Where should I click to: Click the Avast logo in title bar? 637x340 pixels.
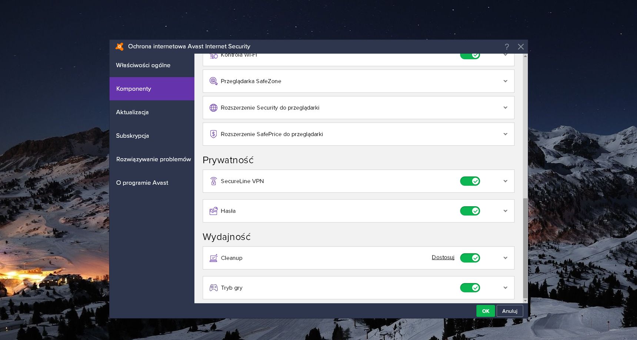(119, 47)
